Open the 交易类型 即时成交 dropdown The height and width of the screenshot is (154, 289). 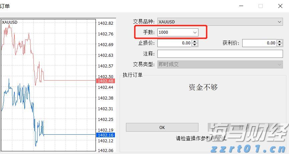[220, 64]
